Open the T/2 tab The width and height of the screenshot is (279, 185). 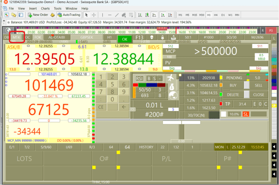[27, 147]
